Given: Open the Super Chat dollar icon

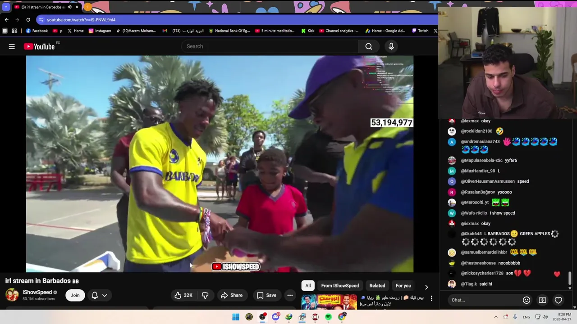Looking at the screenshot, I should (542, 300).
